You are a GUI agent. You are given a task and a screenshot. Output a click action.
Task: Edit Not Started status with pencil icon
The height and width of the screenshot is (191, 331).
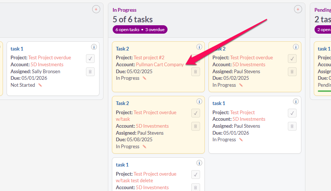(40, 85)
